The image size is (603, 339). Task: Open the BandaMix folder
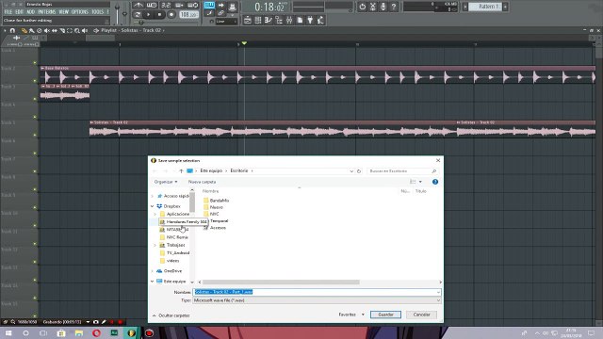[216, 201]
